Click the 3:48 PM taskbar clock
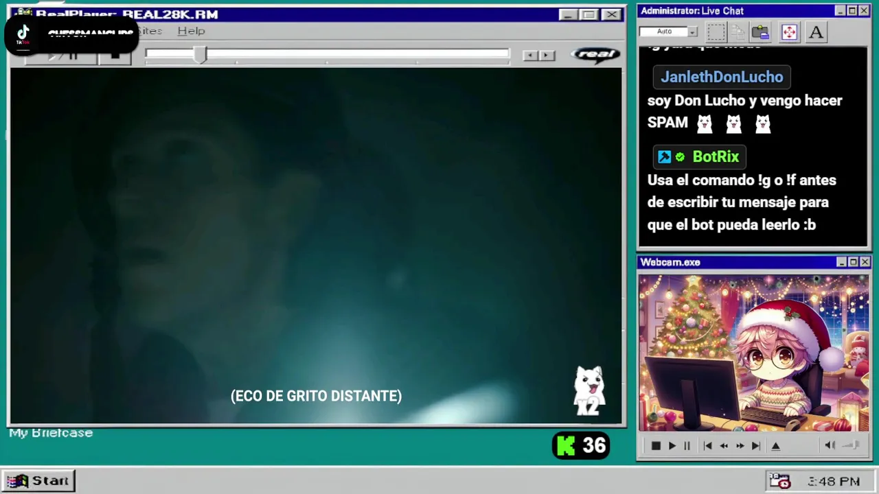879x494 pixels. click(834, 482)
